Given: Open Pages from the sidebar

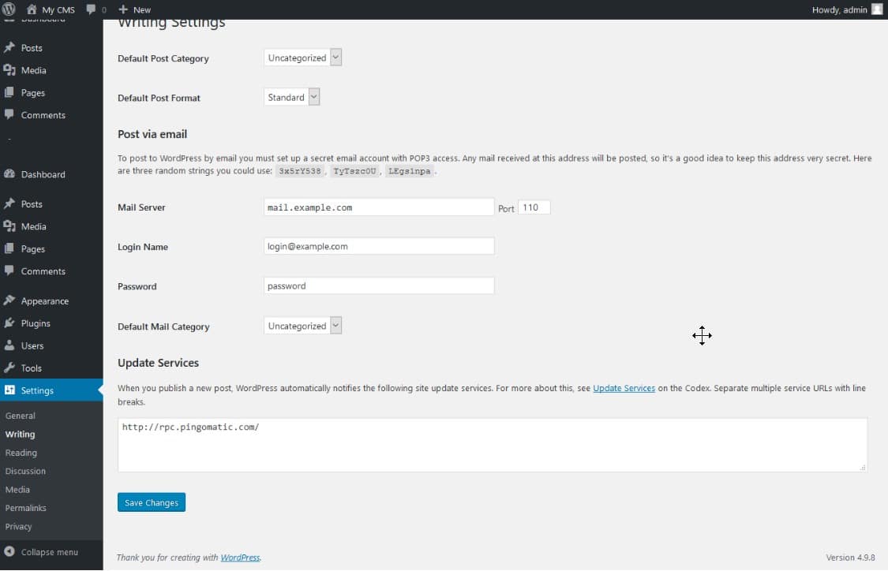Looking at the screenshot, I should [x=11, y=248].
